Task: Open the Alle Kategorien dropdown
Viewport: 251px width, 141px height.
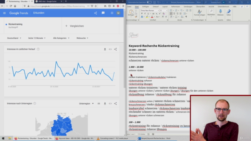Action: (61, 38)
